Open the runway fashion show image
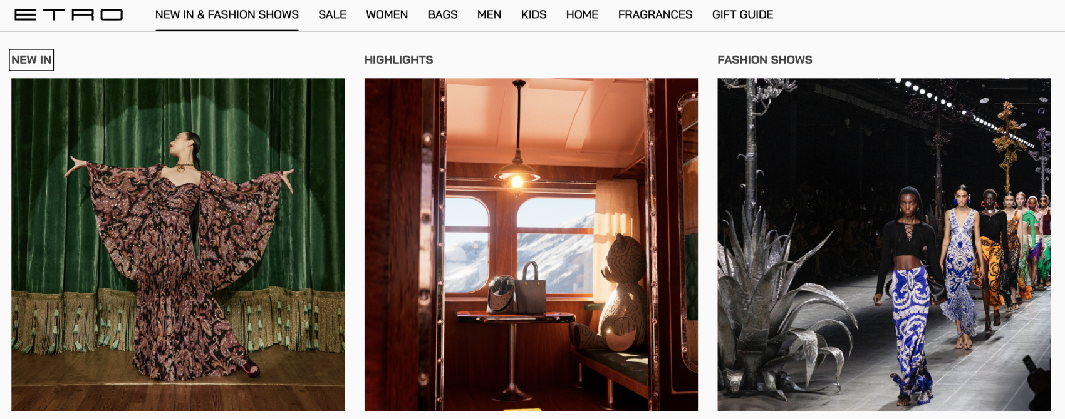This screenshot has height=419, width=1065. coord(884,245)
